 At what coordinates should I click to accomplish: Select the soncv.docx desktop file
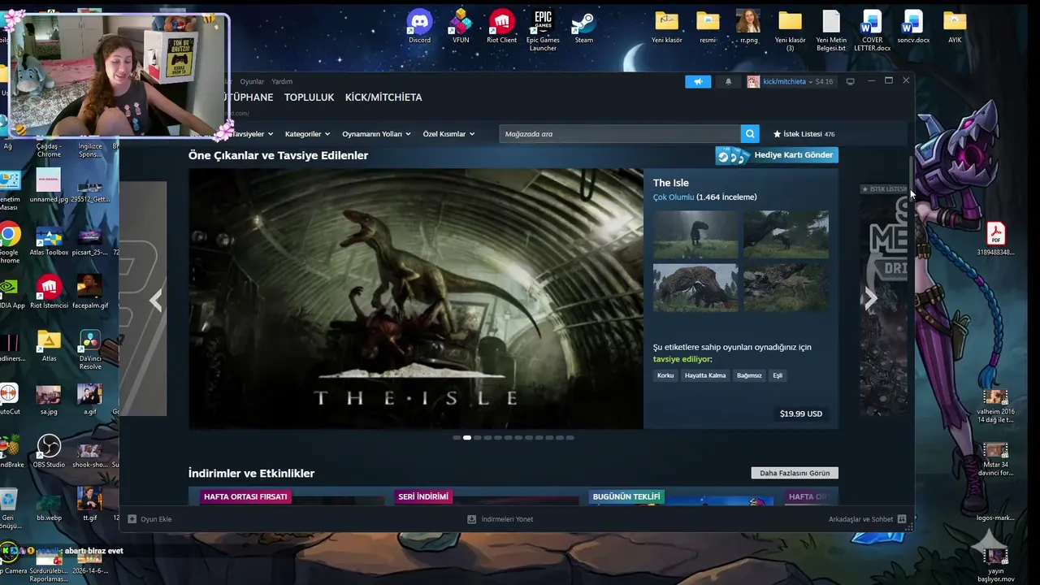point(913,27)
